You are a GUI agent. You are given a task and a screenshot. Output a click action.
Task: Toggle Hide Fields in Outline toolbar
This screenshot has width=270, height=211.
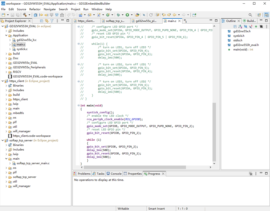point(245,27)
